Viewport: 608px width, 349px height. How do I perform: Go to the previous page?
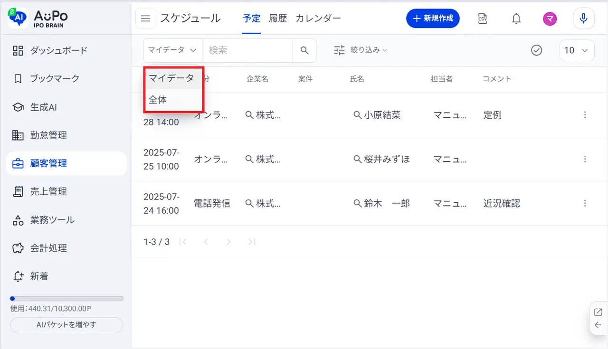click(206, 242)
